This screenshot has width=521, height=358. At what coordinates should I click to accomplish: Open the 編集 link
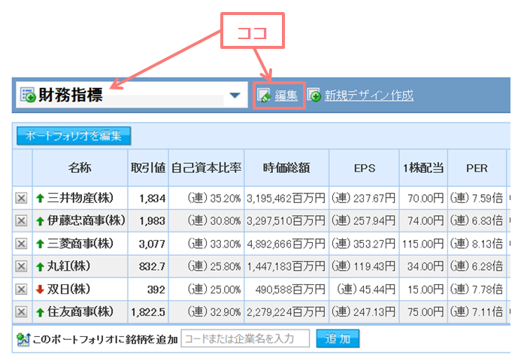click(x=286, y=96)
